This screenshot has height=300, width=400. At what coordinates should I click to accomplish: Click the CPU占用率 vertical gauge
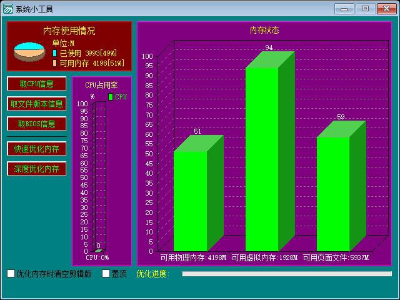99,176
